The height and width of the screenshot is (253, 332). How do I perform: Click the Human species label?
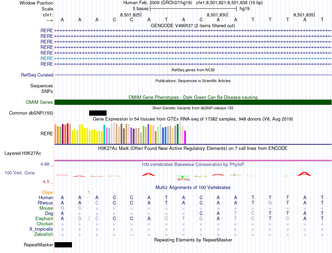click(x=46, y=197)
